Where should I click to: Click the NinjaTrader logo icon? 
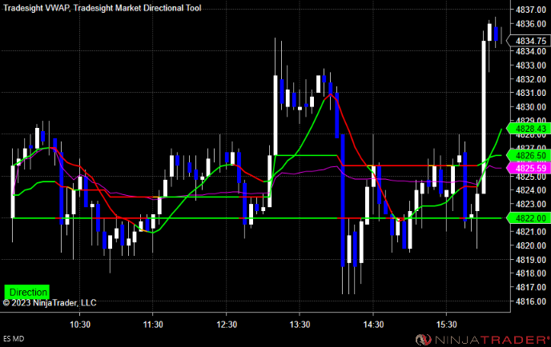[x=423, y=339]
